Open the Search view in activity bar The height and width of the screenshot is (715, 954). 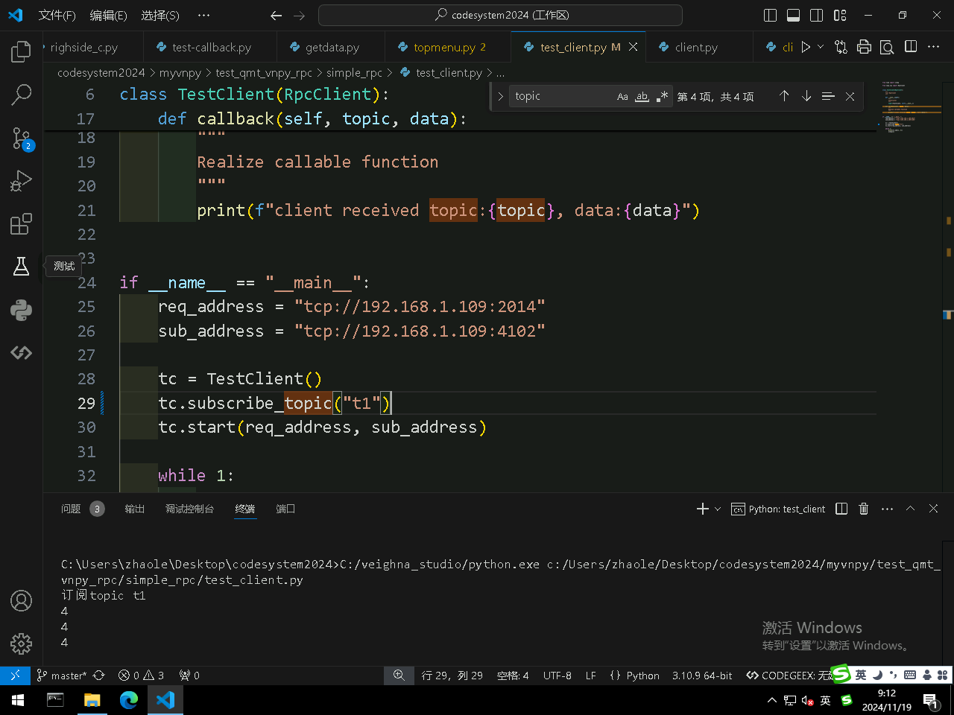pos(21,95)
